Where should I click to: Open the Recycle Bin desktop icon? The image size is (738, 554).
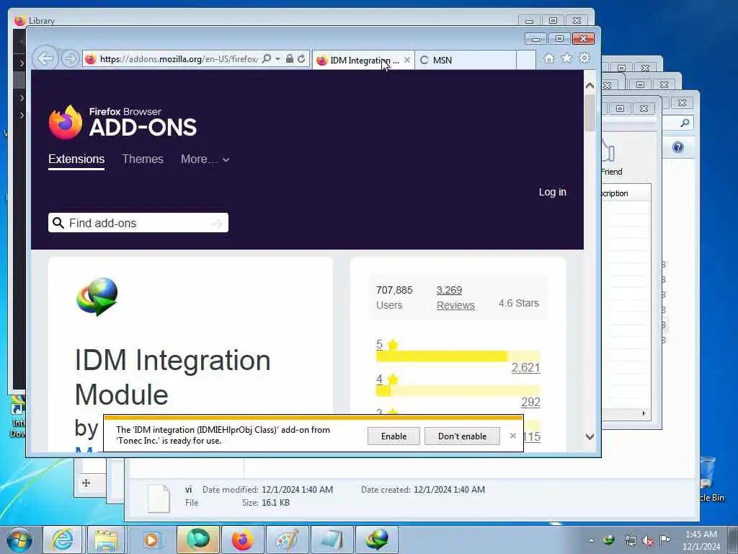click(x=711, y=479)
